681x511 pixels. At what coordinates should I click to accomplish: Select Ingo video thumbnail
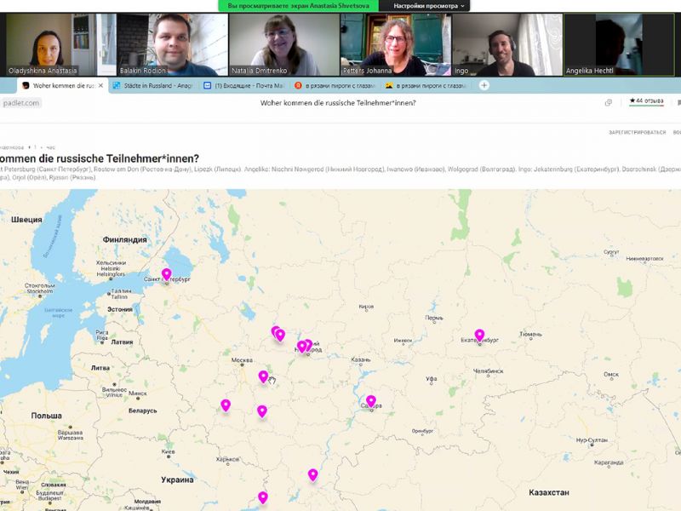(506, 45)
